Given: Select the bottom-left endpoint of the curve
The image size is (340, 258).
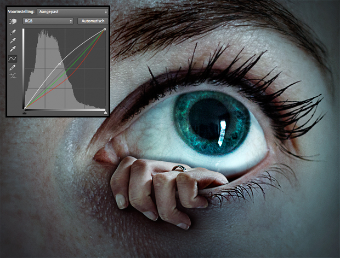Looking at the screenshot, I should pyautogui.click(x=25, y=108).
